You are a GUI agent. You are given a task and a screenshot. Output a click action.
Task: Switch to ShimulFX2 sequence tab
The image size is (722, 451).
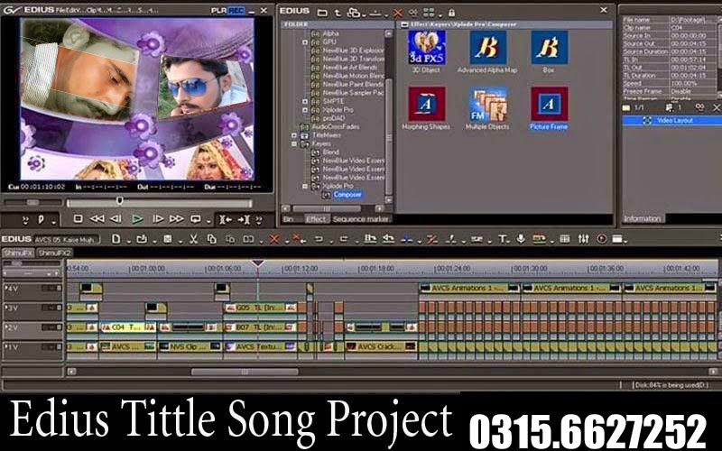(54, 253)
